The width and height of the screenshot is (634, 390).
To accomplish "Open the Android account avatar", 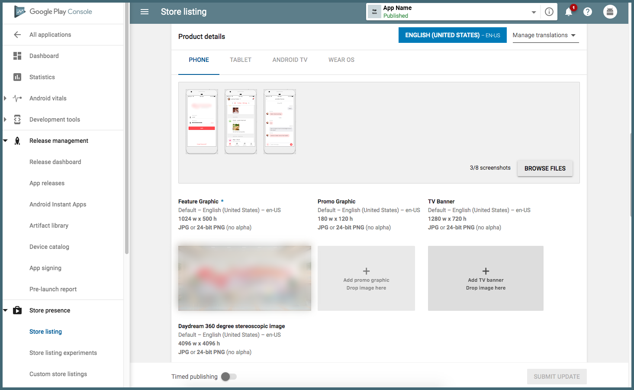I will coord(610,12).
